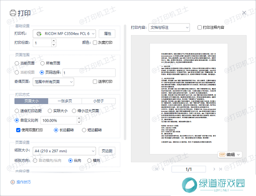Screen dimensions: 256x196
Task: Close the print dialog with the X
Action: click(244, 13)
